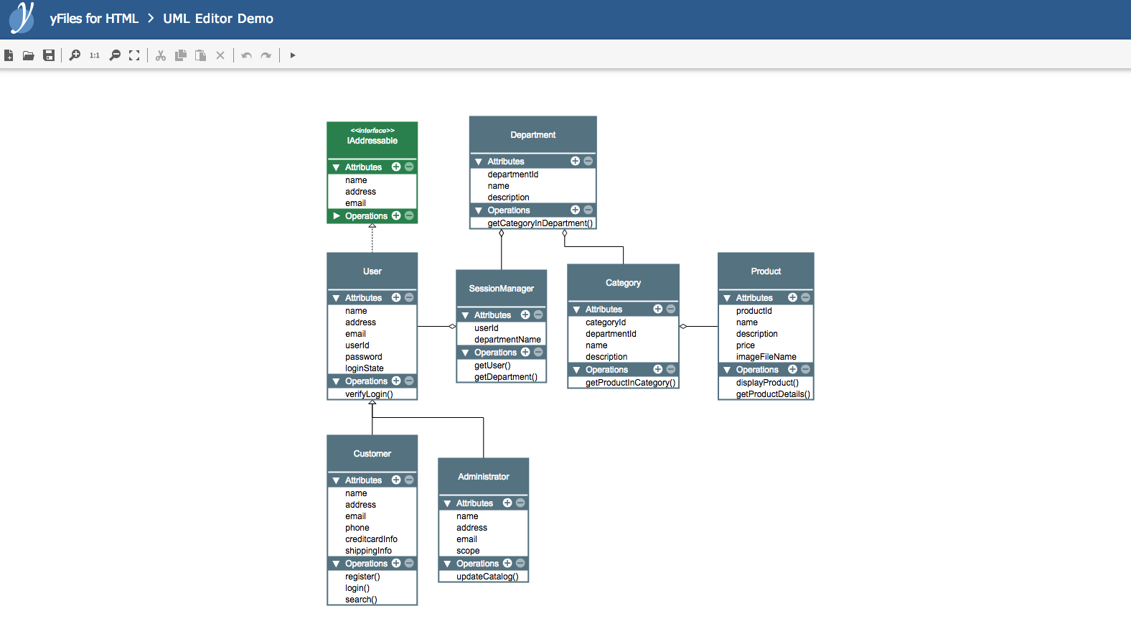Click the getProductDetails() operation in Product

(773, 394)
